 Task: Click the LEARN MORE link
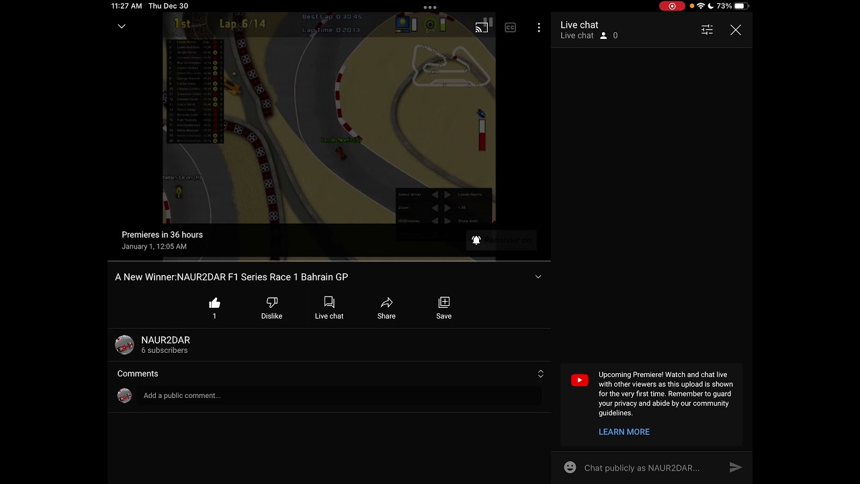point(624,432)
